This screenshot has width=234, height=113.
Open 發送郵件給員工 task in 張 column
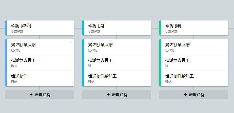point(117,78)
